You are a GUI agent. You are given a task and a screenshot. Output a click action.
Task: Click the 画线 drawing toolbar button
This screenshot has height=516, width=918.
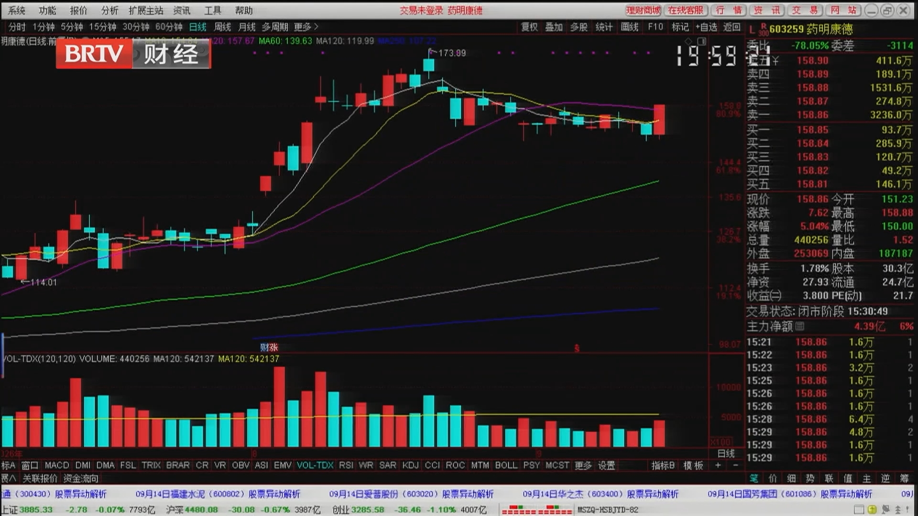[629, 27]
